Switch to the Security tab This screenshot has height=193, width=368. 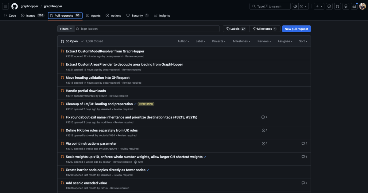coord(137,15)
